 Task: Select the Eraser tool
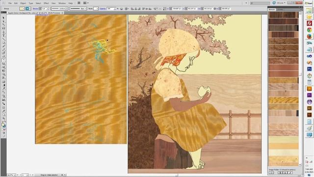[x=3, y=57]
